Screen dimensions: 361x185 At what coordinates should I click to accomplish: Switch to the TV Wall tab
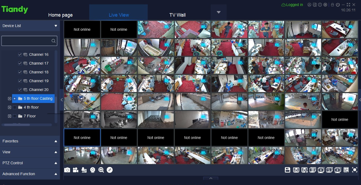(177, 15)
